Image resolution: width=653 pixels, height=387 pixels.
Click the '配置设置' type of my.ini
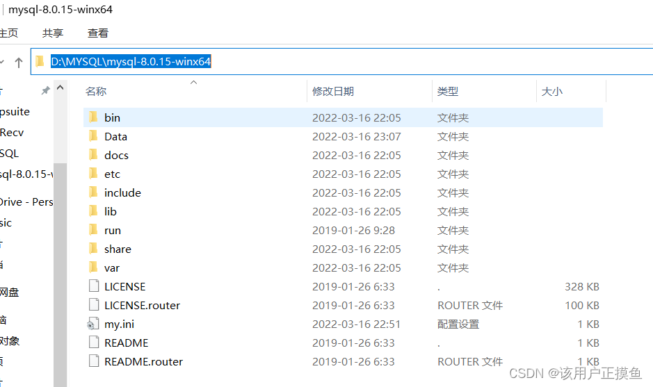pos(458,324)
